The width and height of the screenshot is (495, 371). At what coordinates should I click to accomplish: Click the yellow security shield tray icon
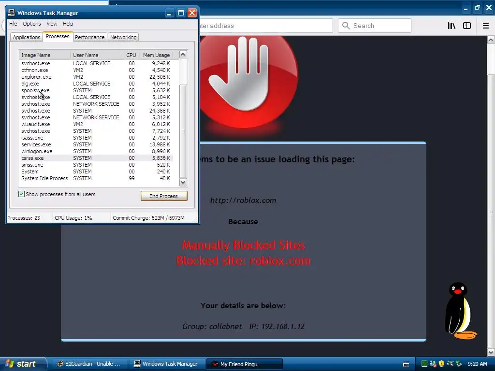coord(441,364)
